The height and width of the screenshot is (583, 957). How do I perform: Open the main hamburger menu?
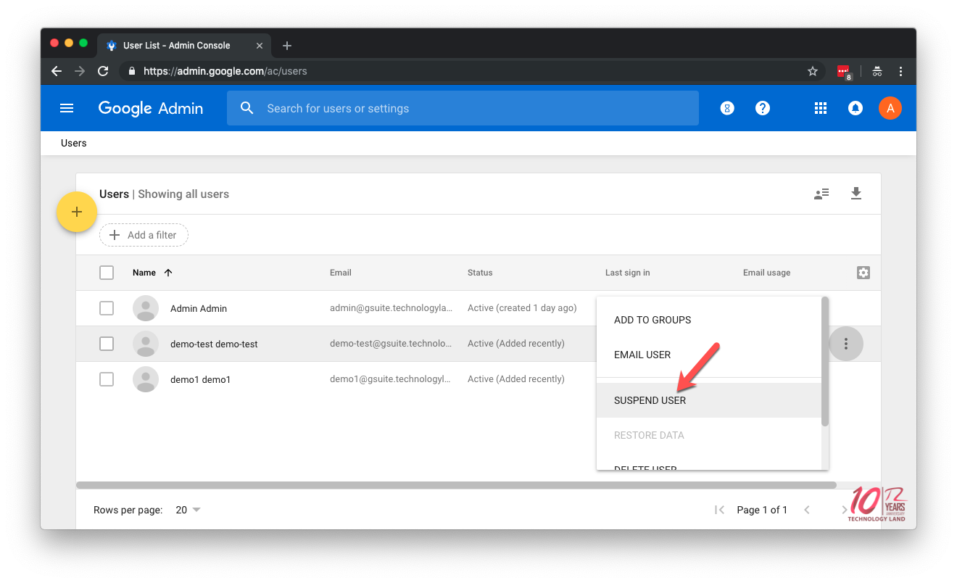[x=67, y=108]
